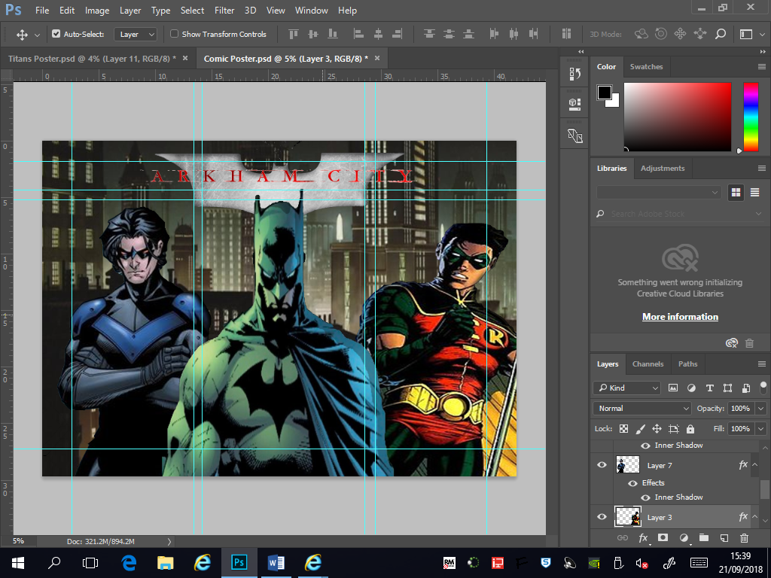This screenshot has width=771, height=578.
Task: Open the blend mode dropdown set to Normal
Action: 641,409
